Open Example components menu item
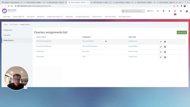 83,17
